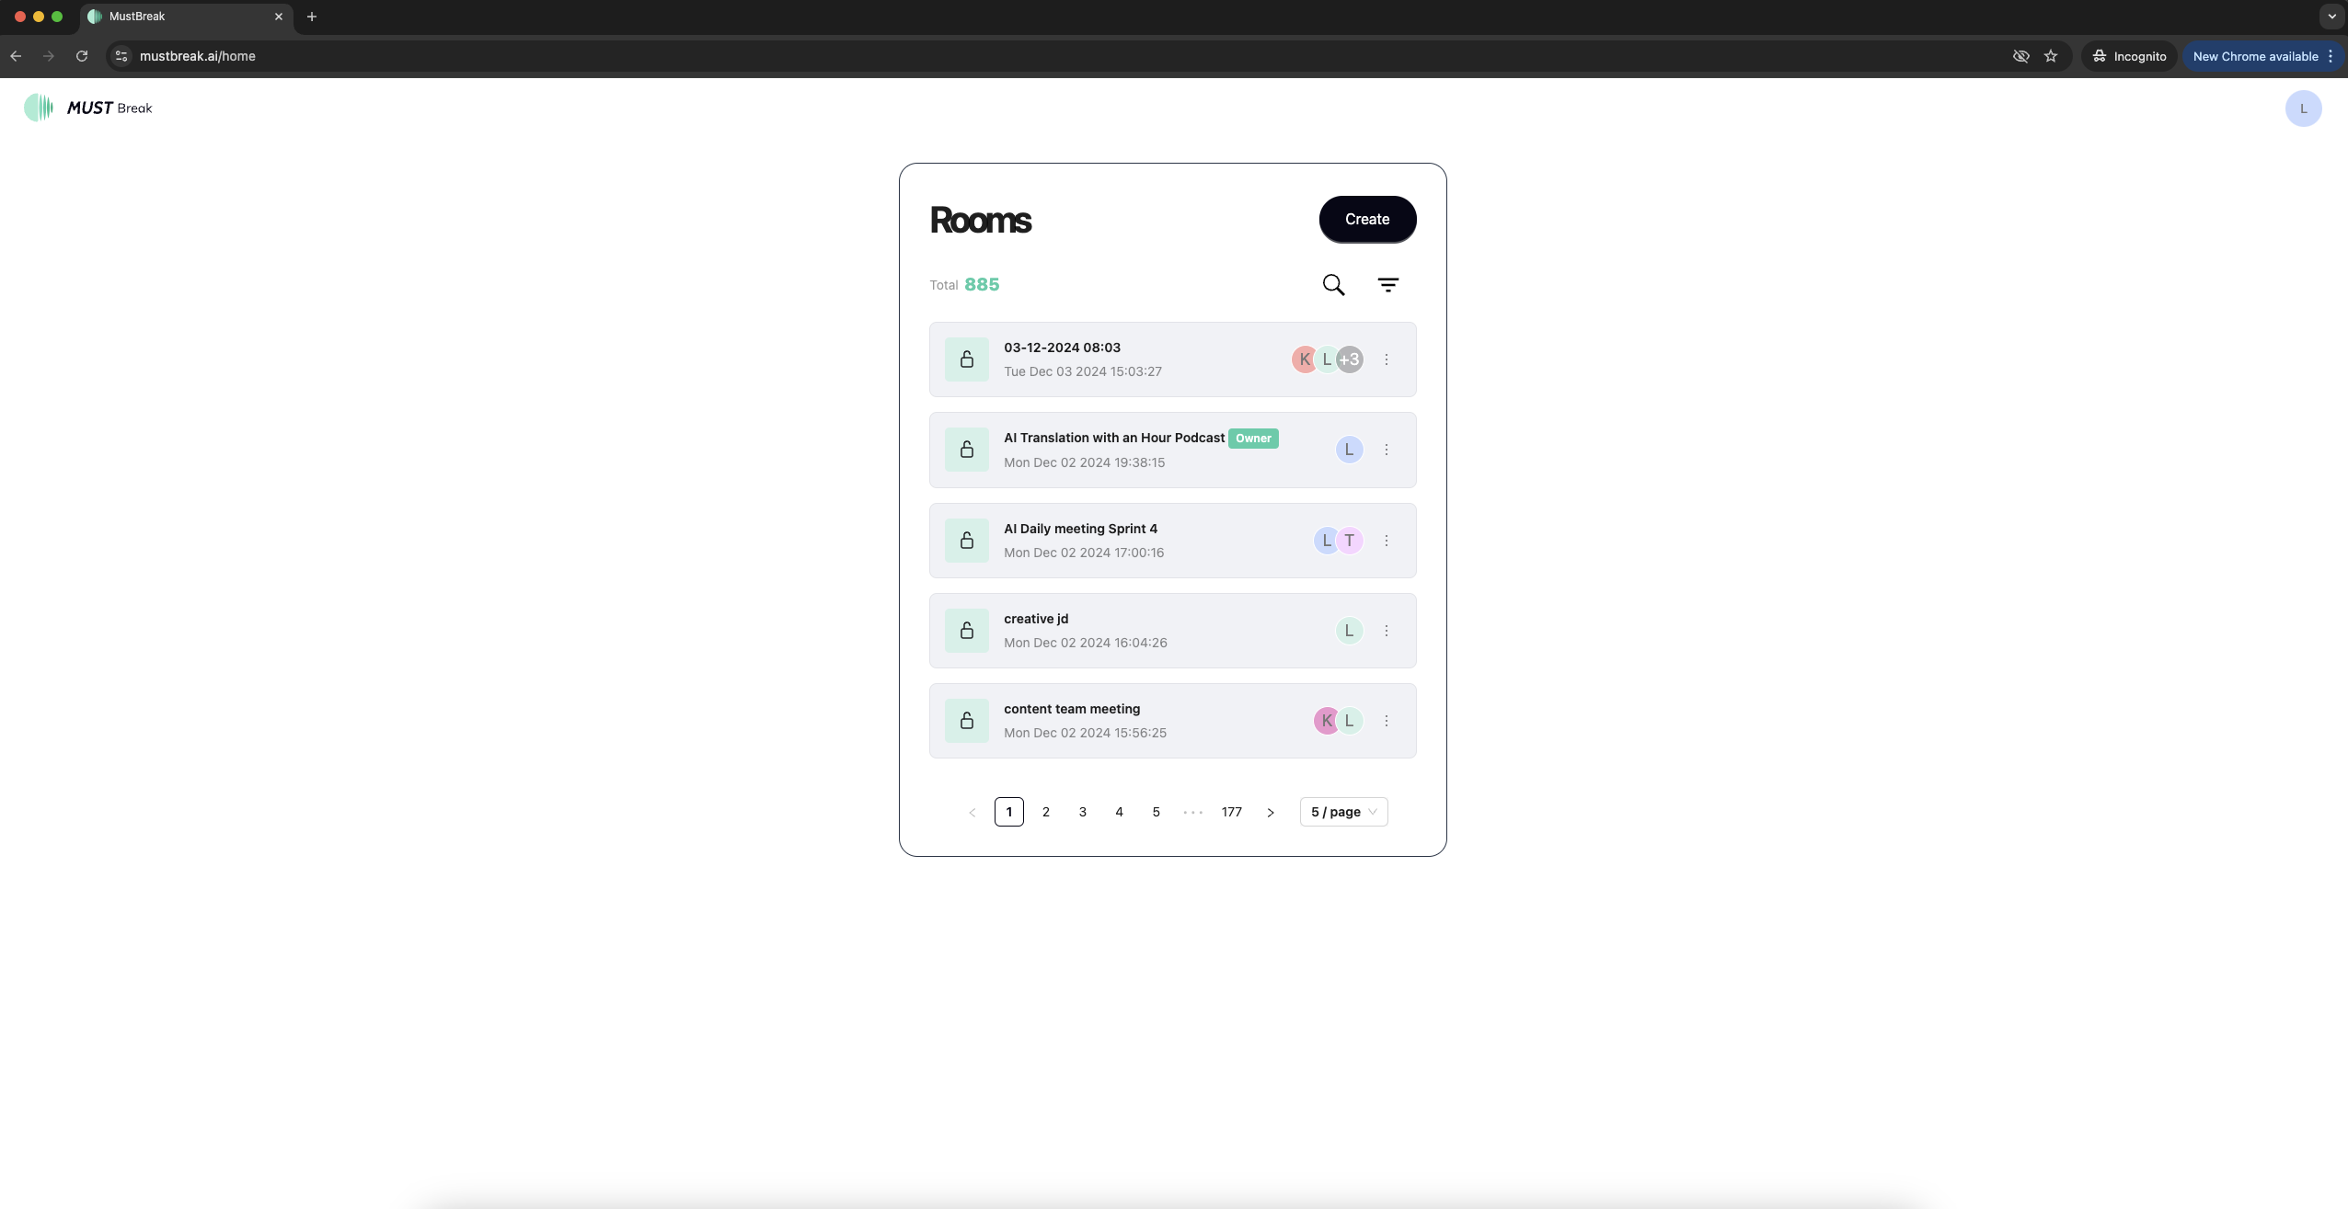Go to page 2 of rooms
The width and height of the screenshot is (2348, 1209).
[x=1045, y=812]
